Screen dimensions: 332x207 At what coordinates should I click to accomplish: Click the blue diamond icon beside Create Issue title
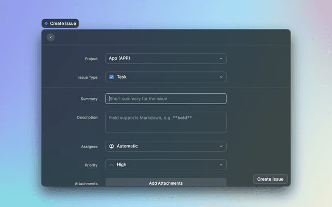[x=46, y=23]
